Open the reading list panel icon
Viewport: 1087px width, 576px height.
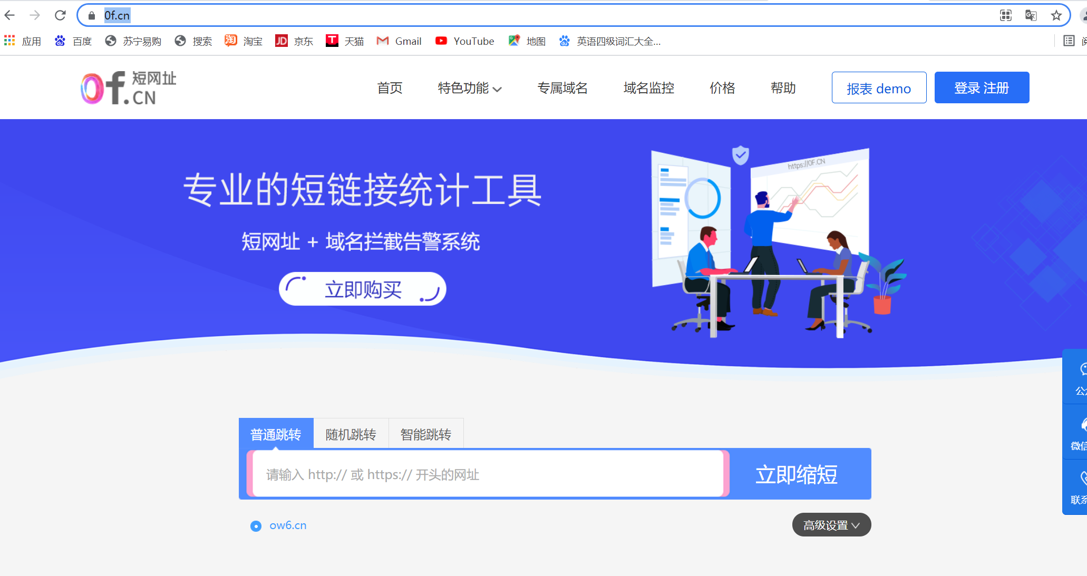click(x=1068, y=41)
